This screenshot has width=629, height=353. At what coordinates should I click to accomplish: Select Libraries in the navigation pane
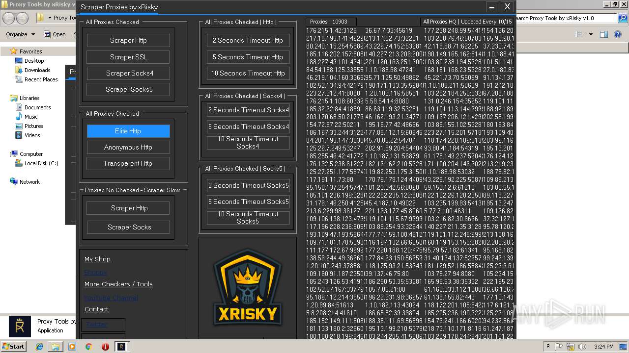coord(29,98)
